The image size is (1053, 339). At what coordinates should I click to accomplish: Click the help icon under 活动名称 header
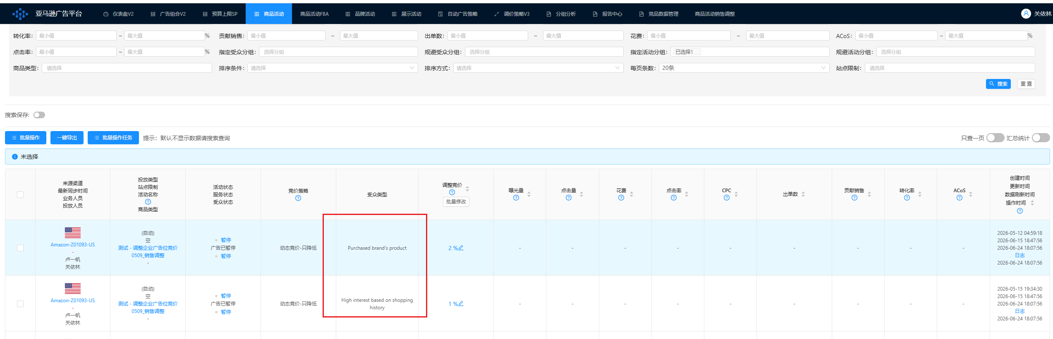click(x=148, y=202)
